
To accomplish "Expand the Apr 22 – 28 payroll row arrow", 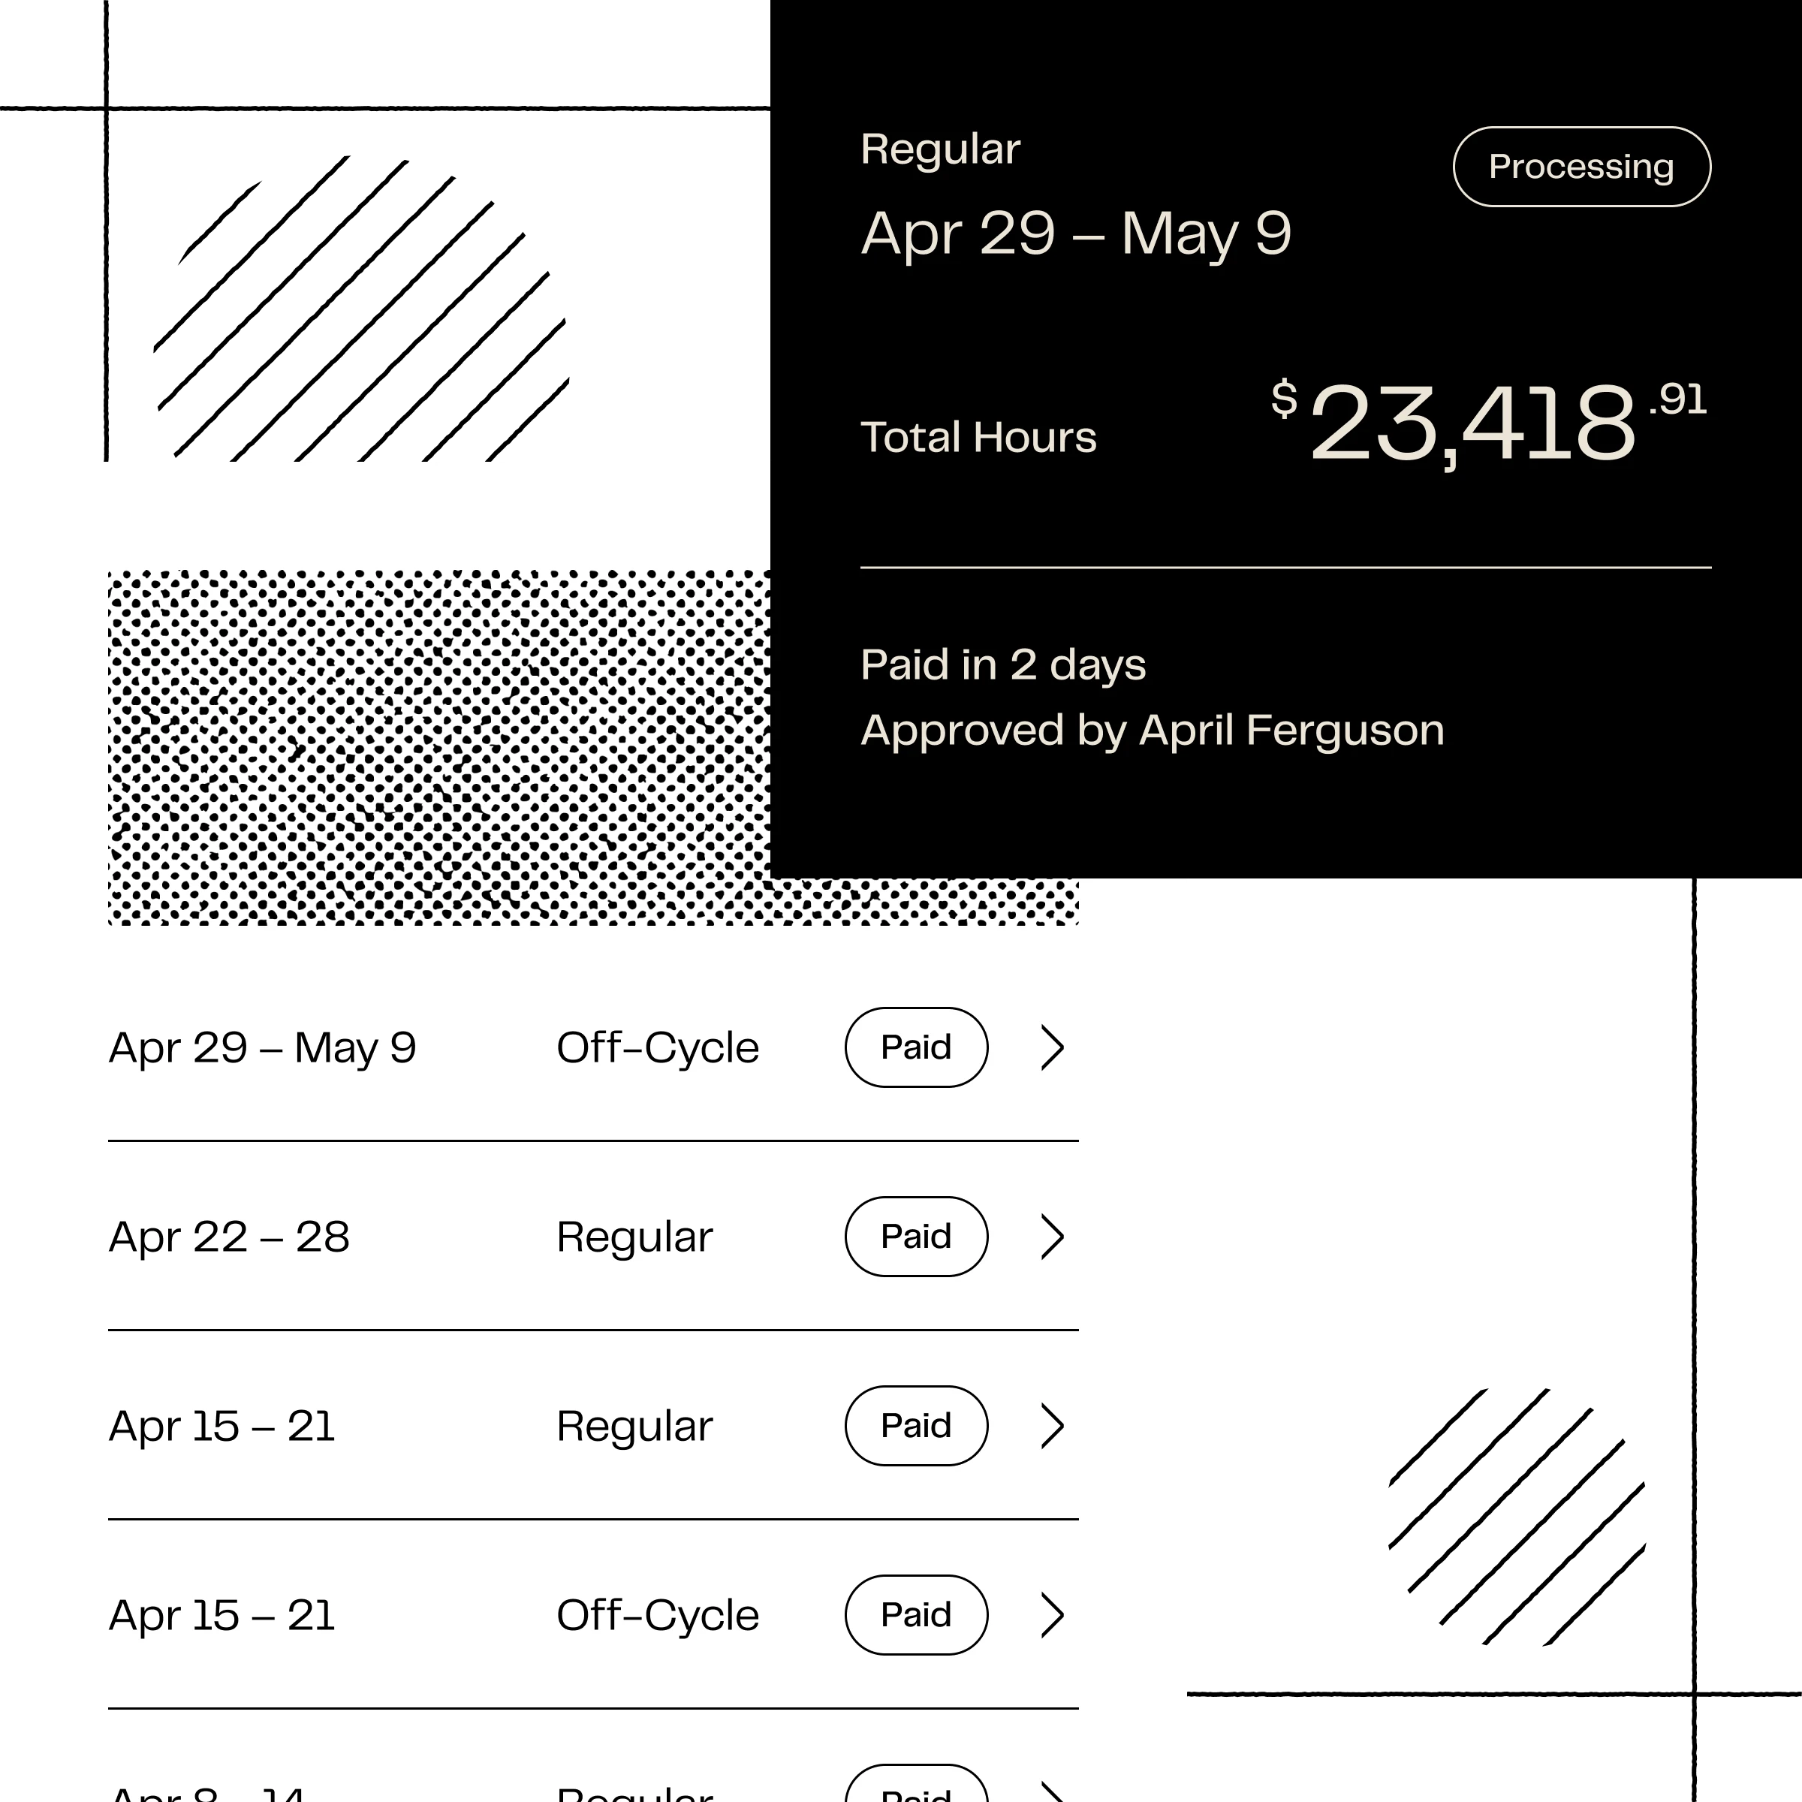I will click(x=1052, y=1237).
